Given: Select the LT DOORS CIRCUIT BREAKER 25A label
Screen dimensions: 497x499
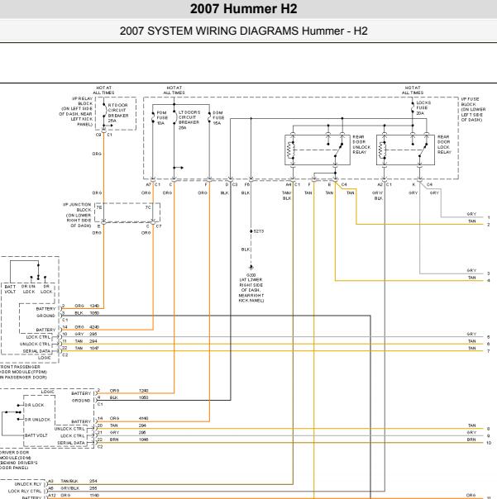Looking at the screenshot, I should tap(189, 120).
